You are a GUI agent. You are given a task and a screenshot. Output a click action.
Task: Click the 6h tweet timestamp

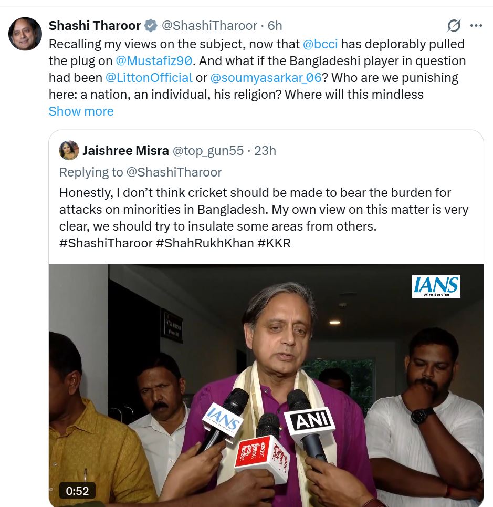point(275,26)
